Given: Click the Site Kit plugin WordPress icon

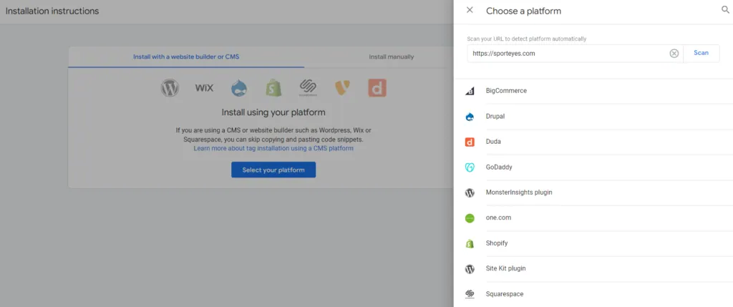Looking at the screenshot, I should pyautogui.click(x=470, y=269).
